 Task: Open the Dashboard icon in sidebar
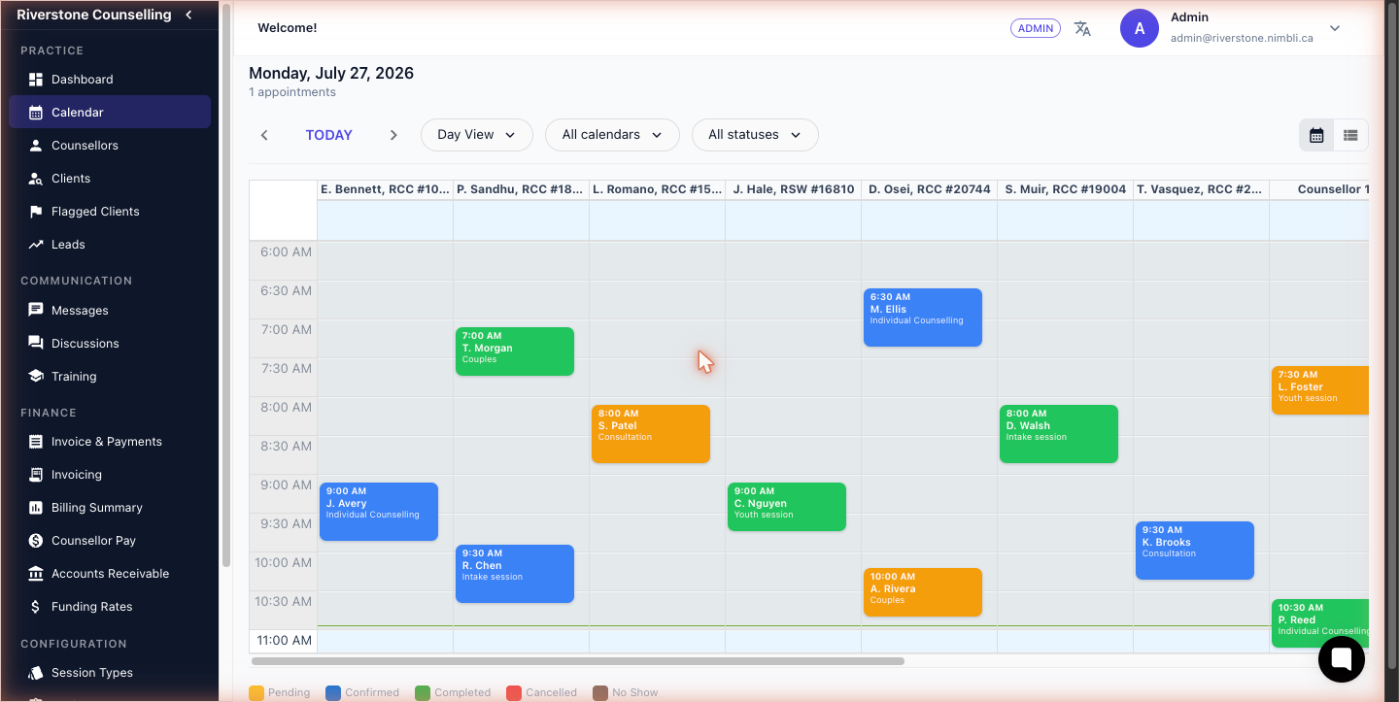(36, 80)
